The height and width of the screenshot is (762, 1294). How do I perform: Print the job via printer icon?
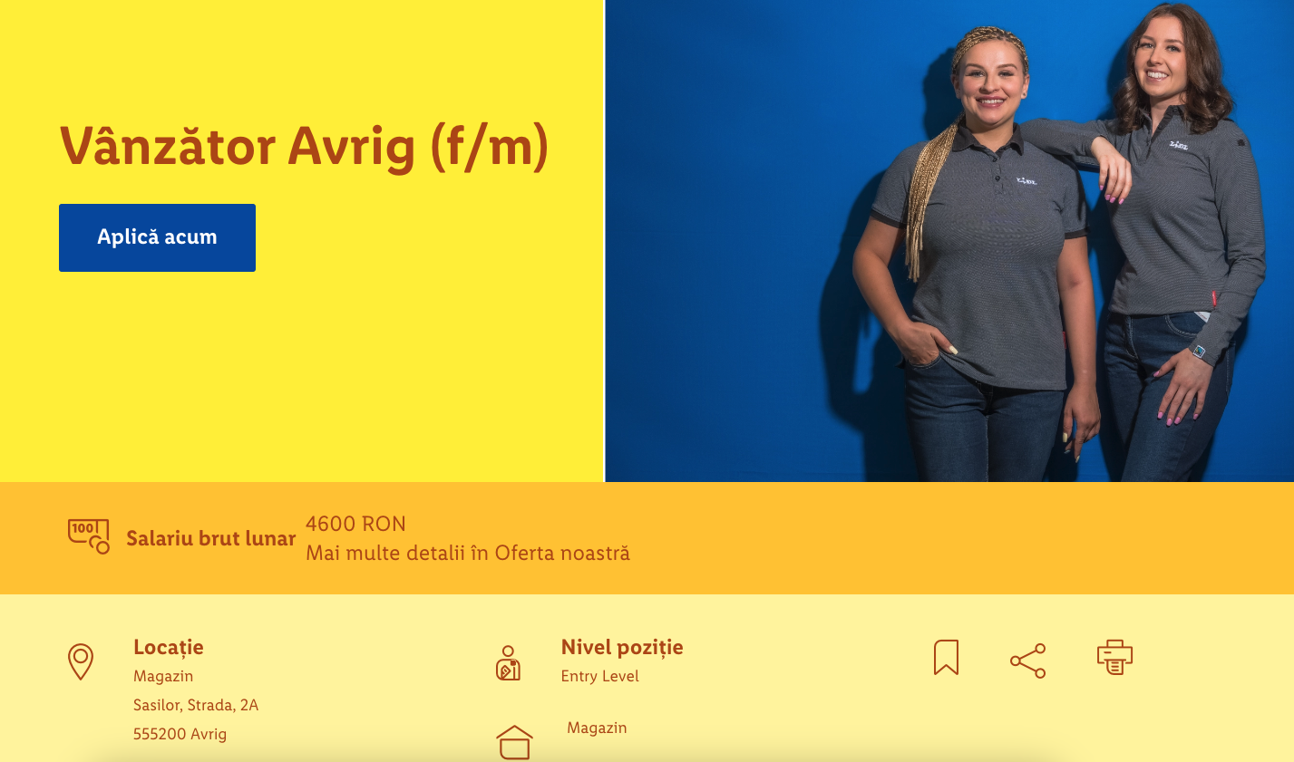(1114, 658)
